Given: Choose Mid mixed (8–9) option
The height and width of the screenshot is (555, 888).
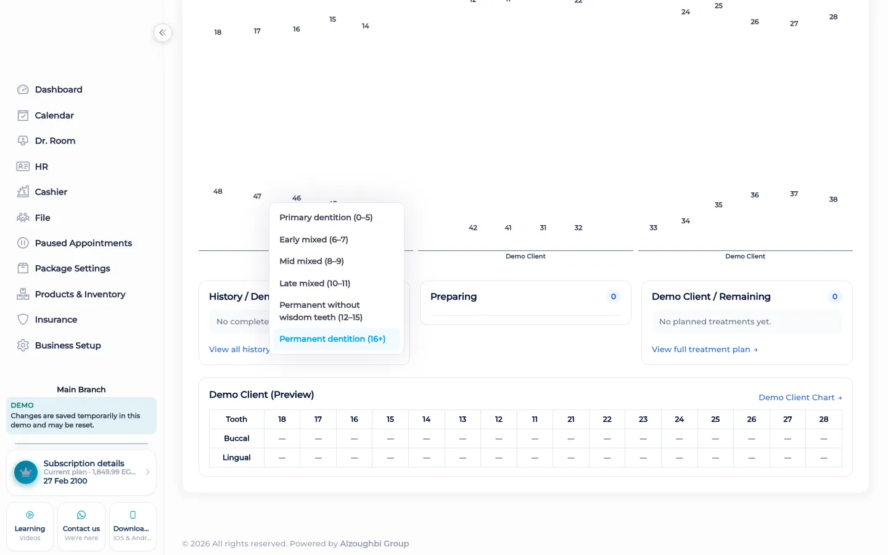Looking at the screenshot, I should tap(337, 261).
